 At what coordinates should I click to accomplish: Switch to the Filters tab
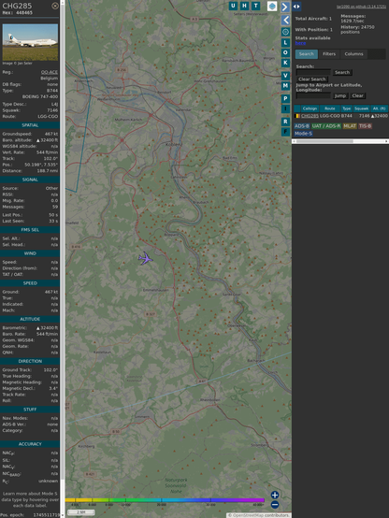point(329,54)
